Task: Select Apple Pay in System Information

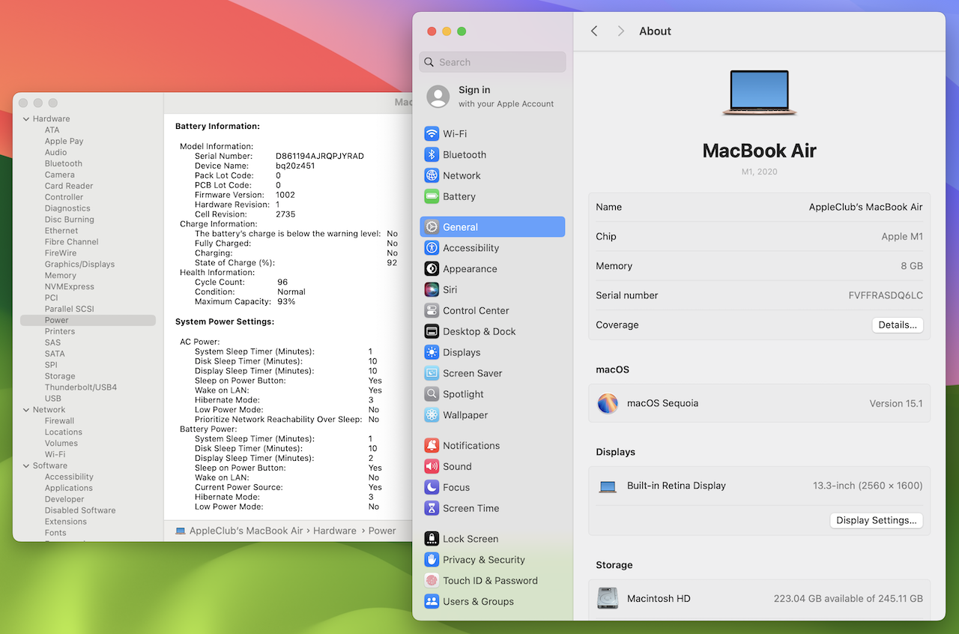Action: tap(64, 141)
